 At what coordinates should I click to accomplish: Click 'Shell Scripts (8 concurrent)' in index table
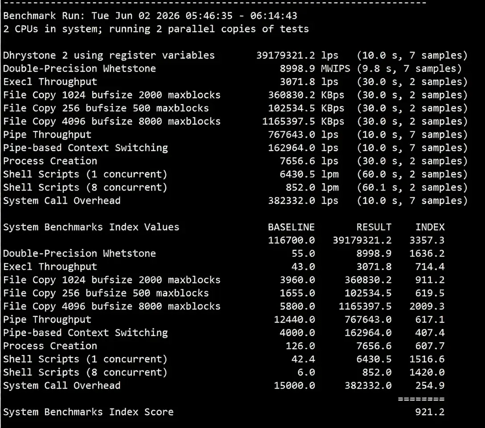click(x=86, y=372)
